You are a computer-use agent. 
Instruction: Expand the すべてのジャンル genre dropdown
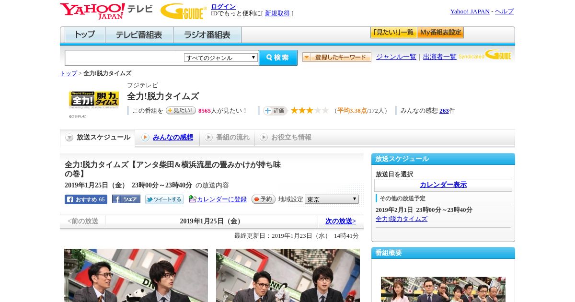[x=221, y=58]
